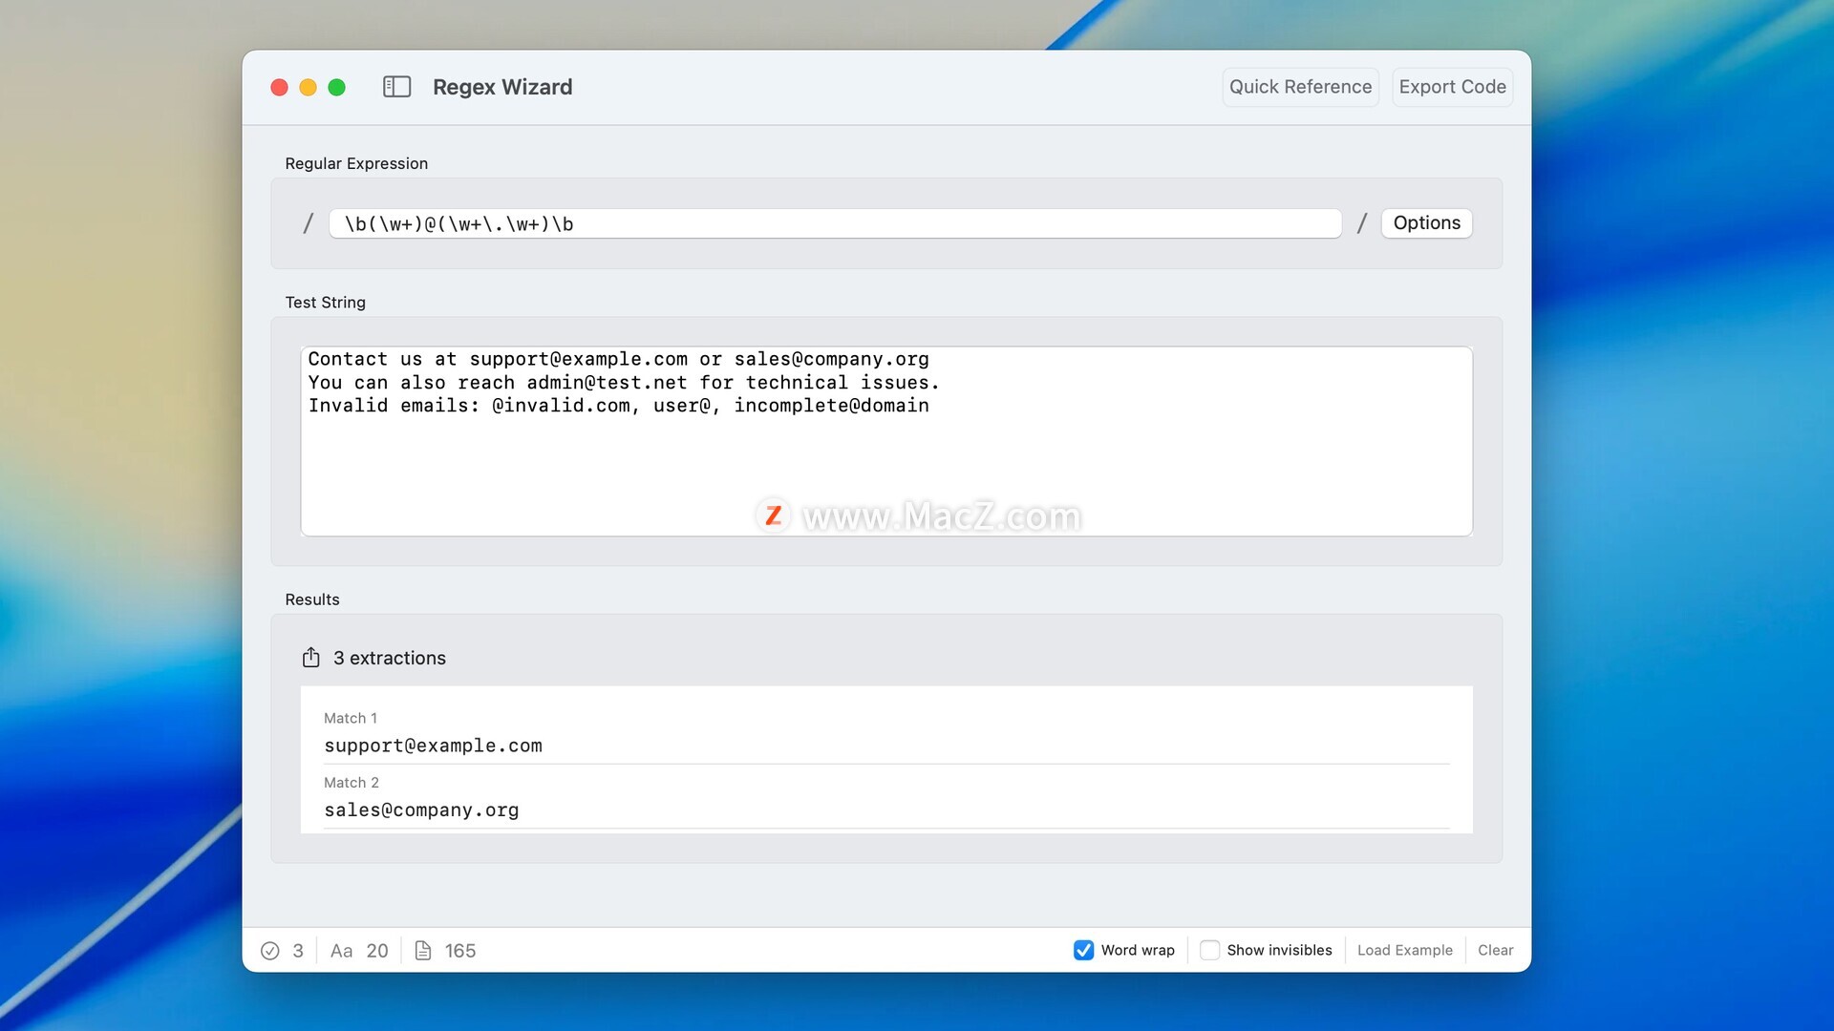Click the document character count icon
Viewport: 1834px width, 1031px height.
pyautogui.click(x=423, y=951)
